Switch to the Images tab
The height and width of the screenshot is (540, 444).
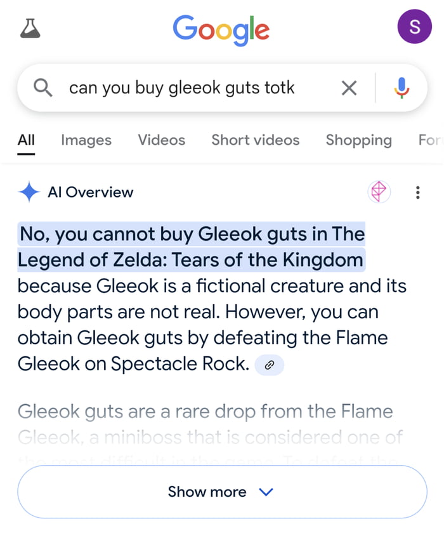coord(86,140)
